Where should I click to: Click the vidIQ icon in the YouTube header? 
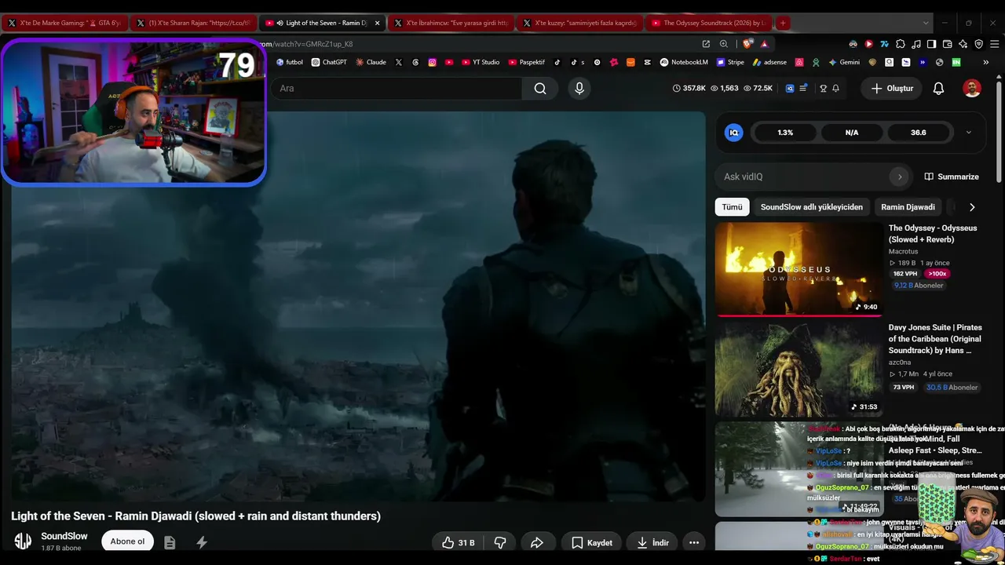pyautogui.click(x=790, y=89)
